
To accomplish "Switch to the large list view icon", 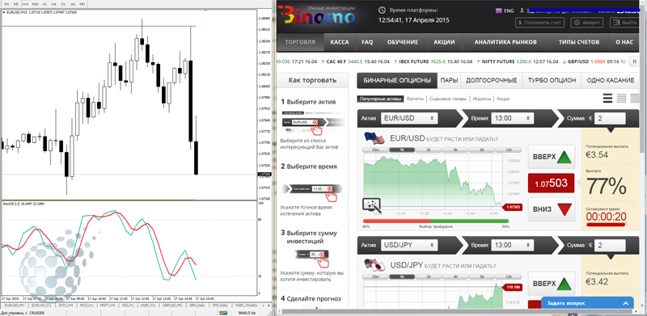I will tap(607, 98).
